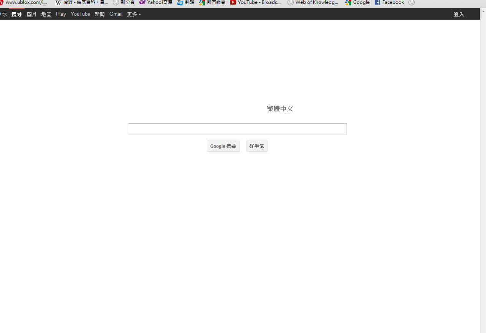
Task: Open the +你 link in Google bar
Action: pyautogui.click(x=3, y=14)
